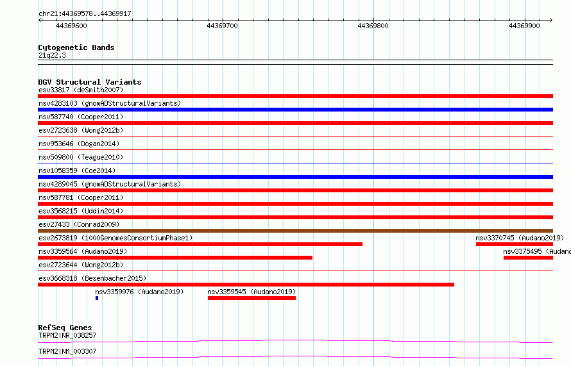This screenshot has width=571, height=366.
Task: Select esv2673819 (1000GenomesConsortiumPhase1) label
Action: tap(115, 238)
